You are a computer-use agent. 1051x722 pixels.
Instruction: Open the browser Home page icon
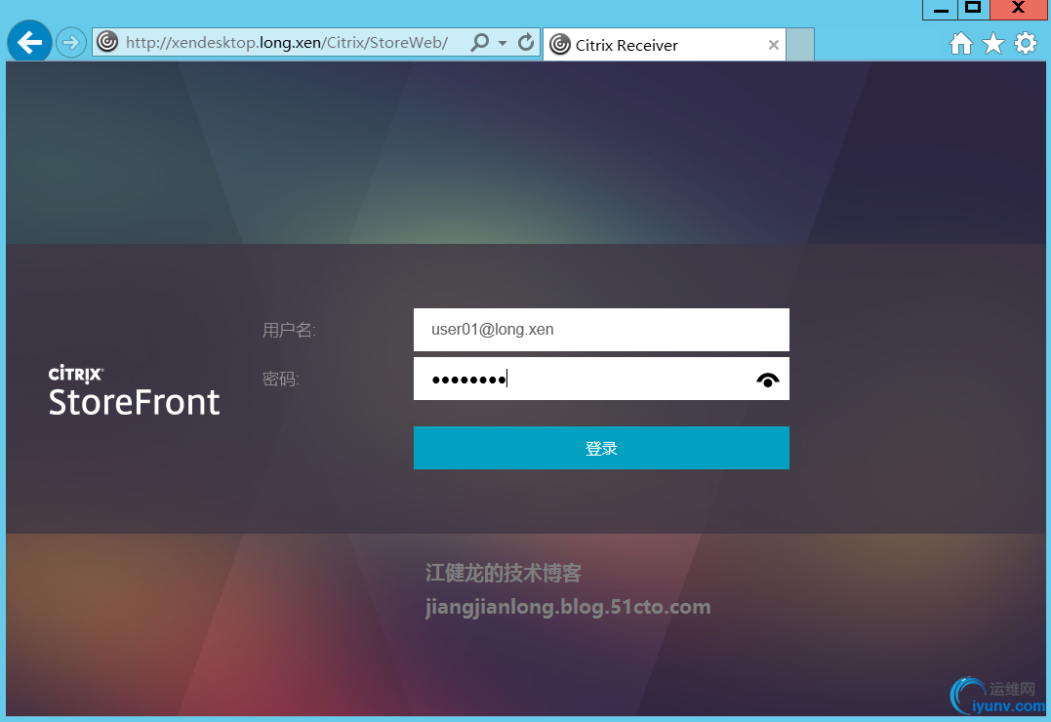(960, 44)
